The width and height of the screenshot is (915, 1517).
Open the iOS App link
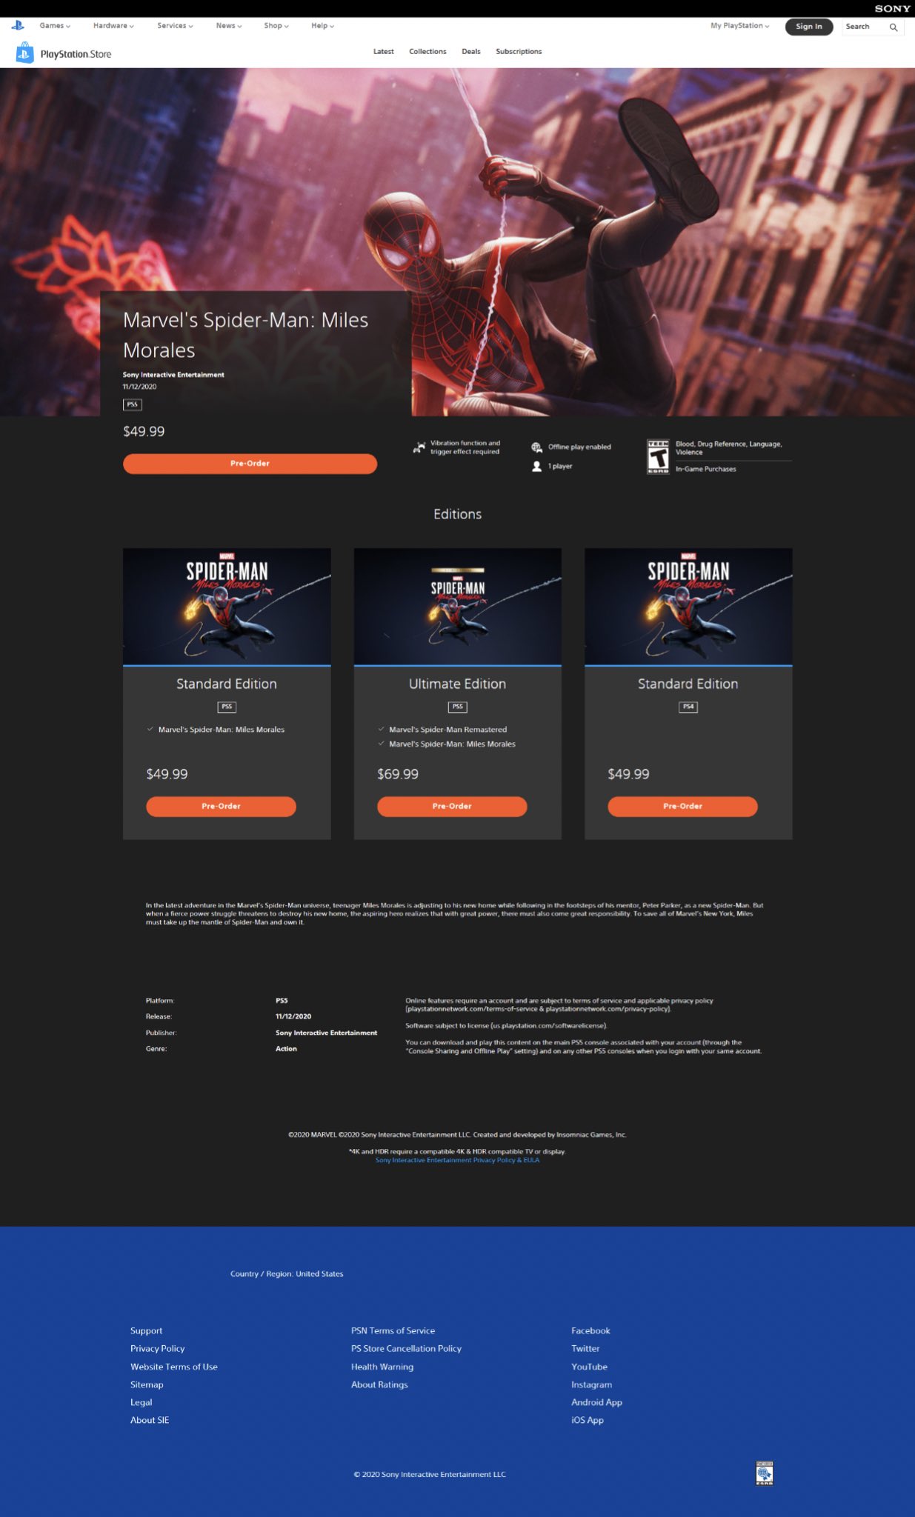[588, 1420]
